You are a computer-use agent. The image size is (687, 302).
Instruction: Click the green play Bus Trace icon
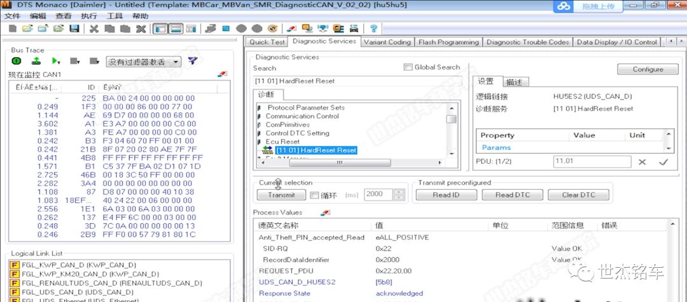point(55,61)
